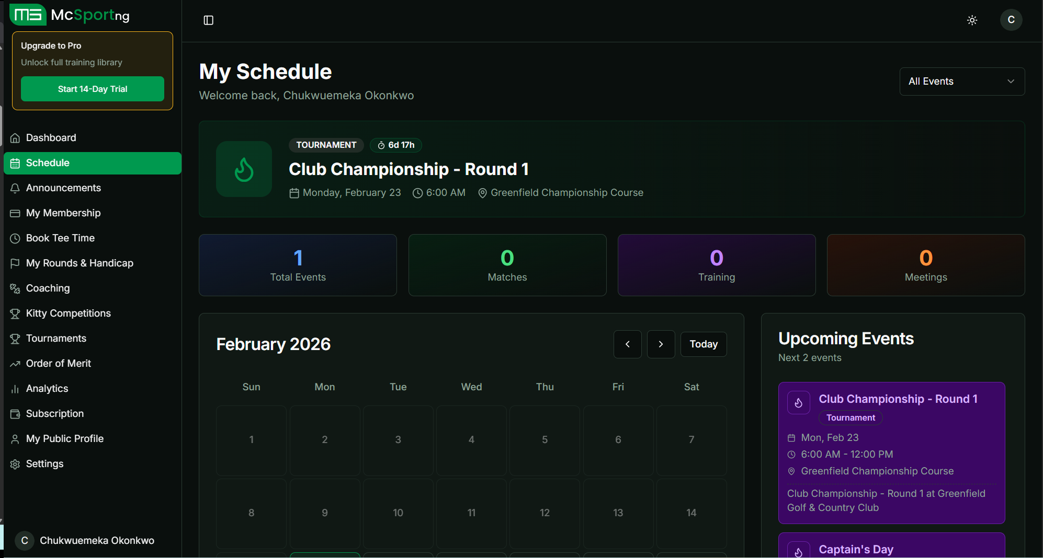Screen dimensions: 1043x558
Task: Toggle the sidebar collapse control
Action: tap(208, 20)
